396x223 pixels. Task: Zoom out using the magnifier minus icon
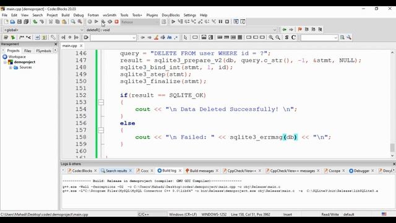278,37
